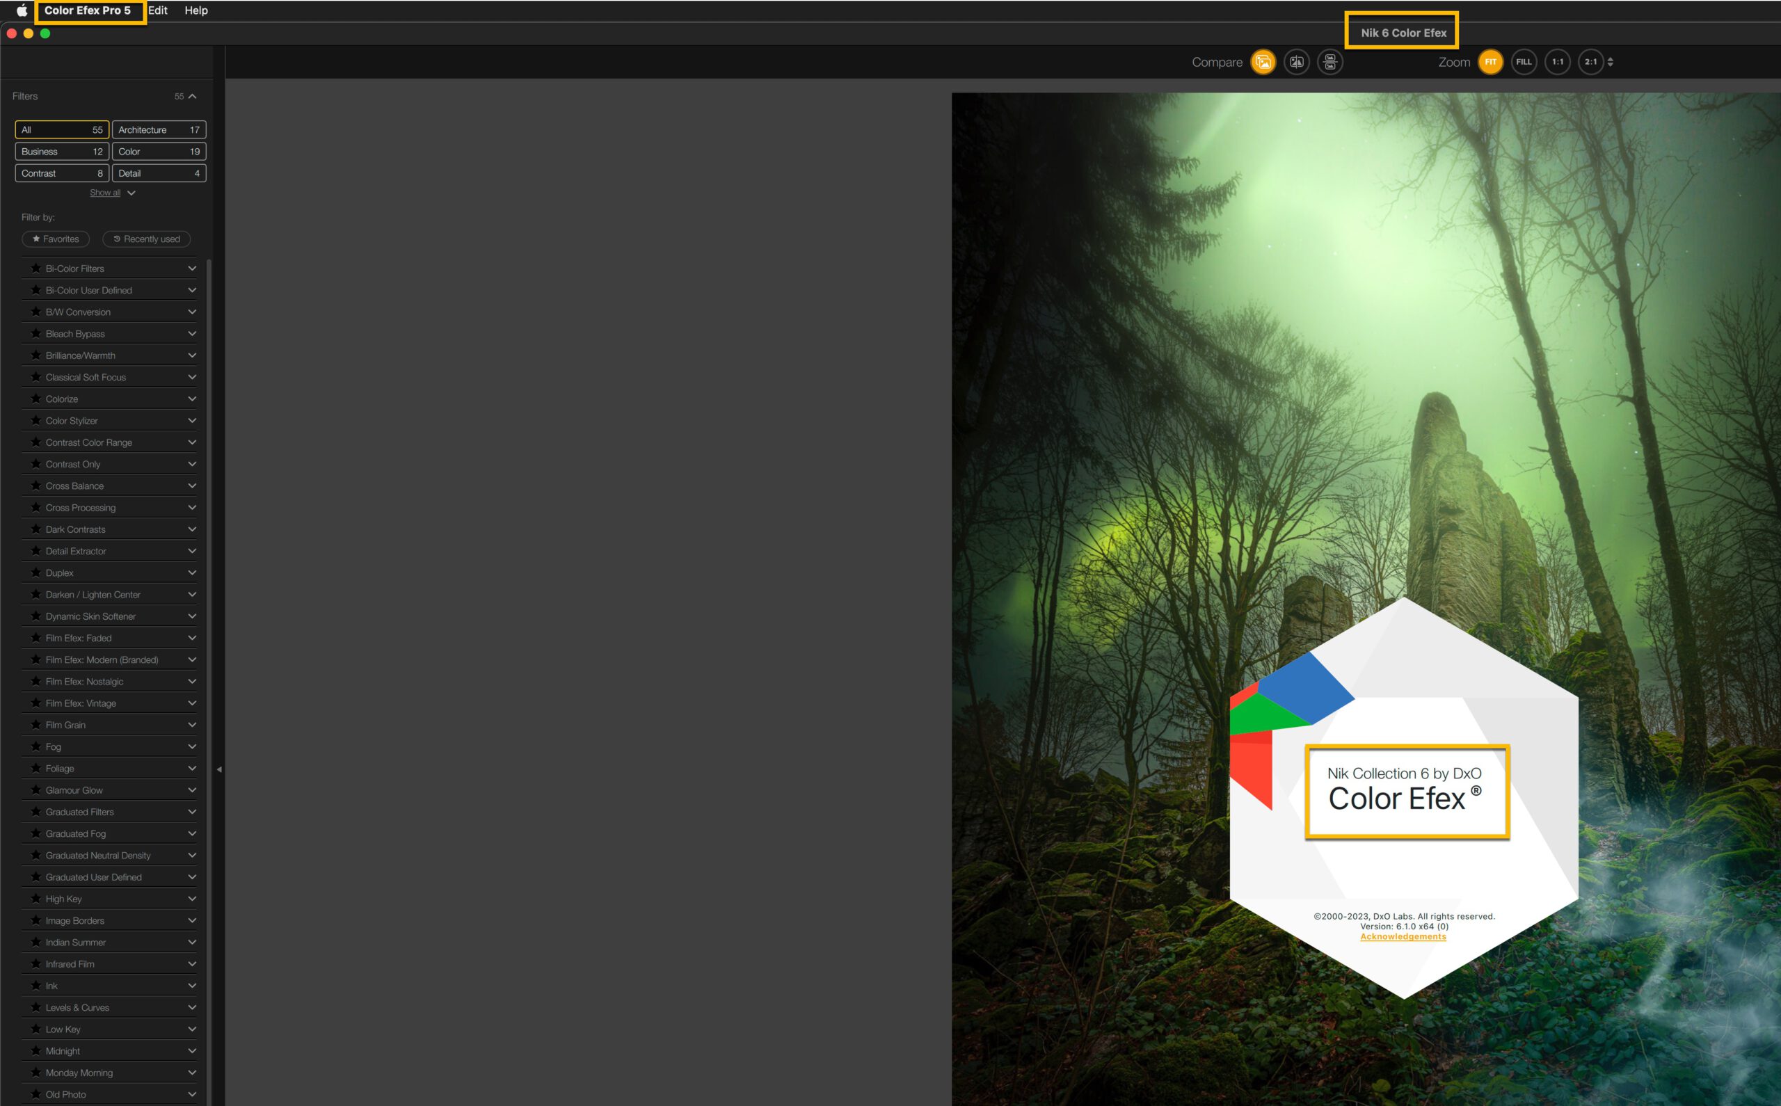
Task: Favorite the Bleach Bypass filter star
Action: [x=35, y=334]
